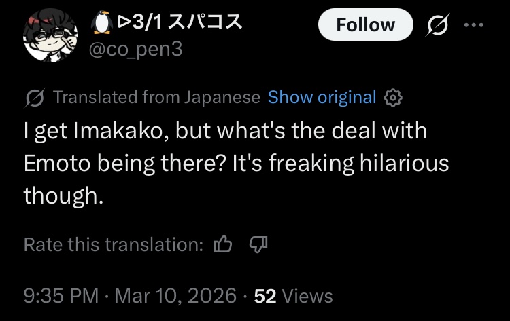Click the 9:35 PM timestamp

[x=61, y=296]
